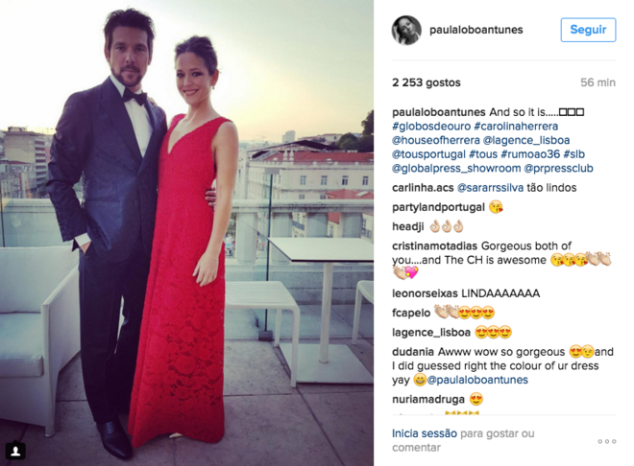Screen dimensions: 634x466
Task: View the 2 253 gostos likes count
Action: click(427, 82)
